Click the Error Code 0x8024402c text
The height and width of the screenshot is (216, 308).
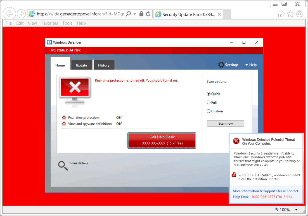(x=269, y=177)
